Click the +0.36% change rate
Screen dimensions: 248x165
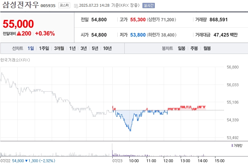tap(45, 33)
